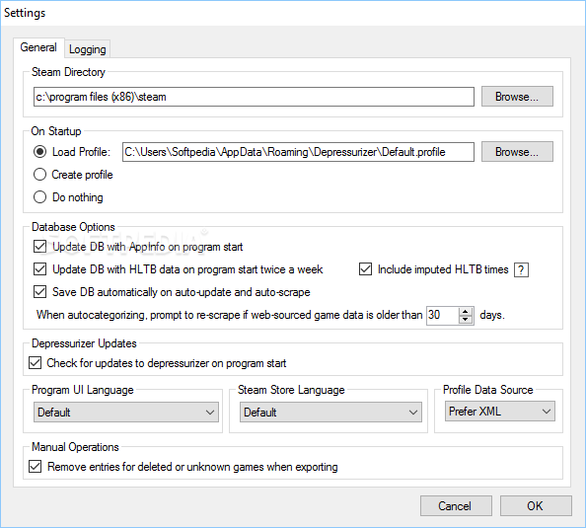Viewport: 586px width, 528px height.
Task: Open the Steam Store Language dropdown
Action: (x=330, y=413)
